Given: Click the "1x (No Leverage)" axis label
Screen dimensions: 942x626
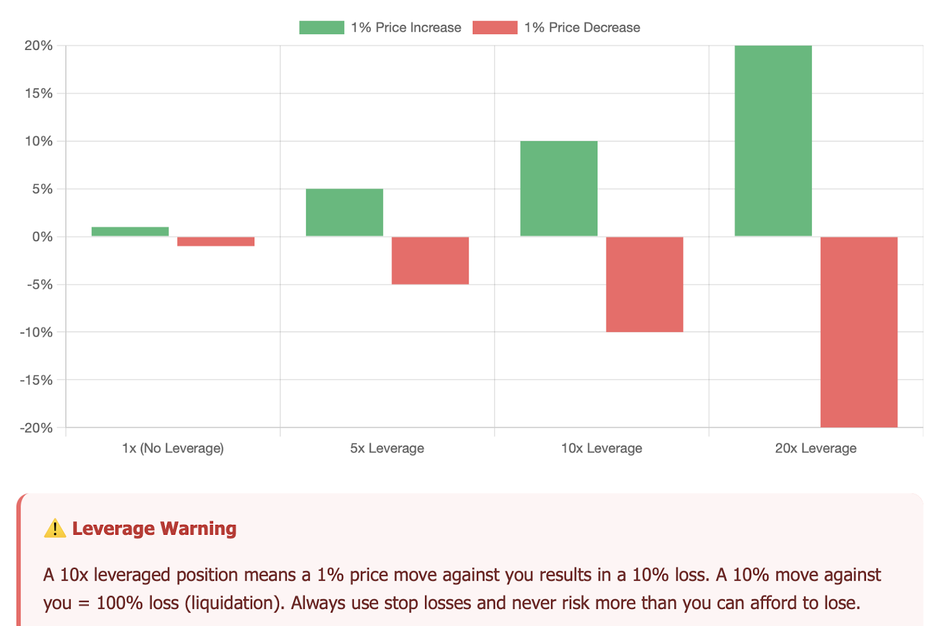Looking at the screenshot, I should [173, 448].
